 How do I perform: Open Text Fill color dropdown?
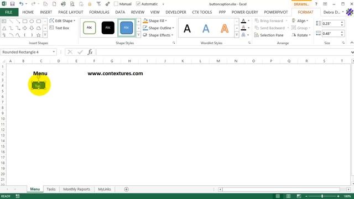click(x=248, y=21)
